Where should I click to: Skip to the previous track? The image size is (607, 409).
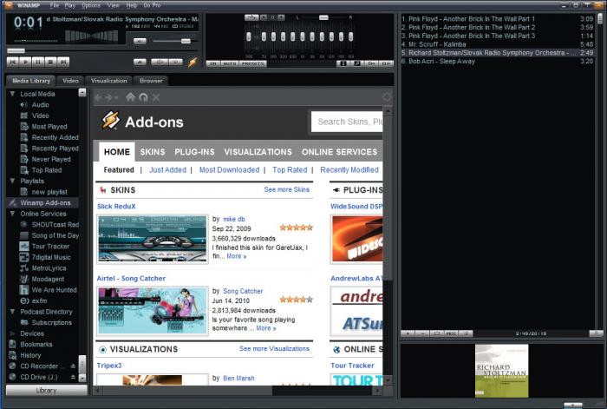tap(12, 62)
